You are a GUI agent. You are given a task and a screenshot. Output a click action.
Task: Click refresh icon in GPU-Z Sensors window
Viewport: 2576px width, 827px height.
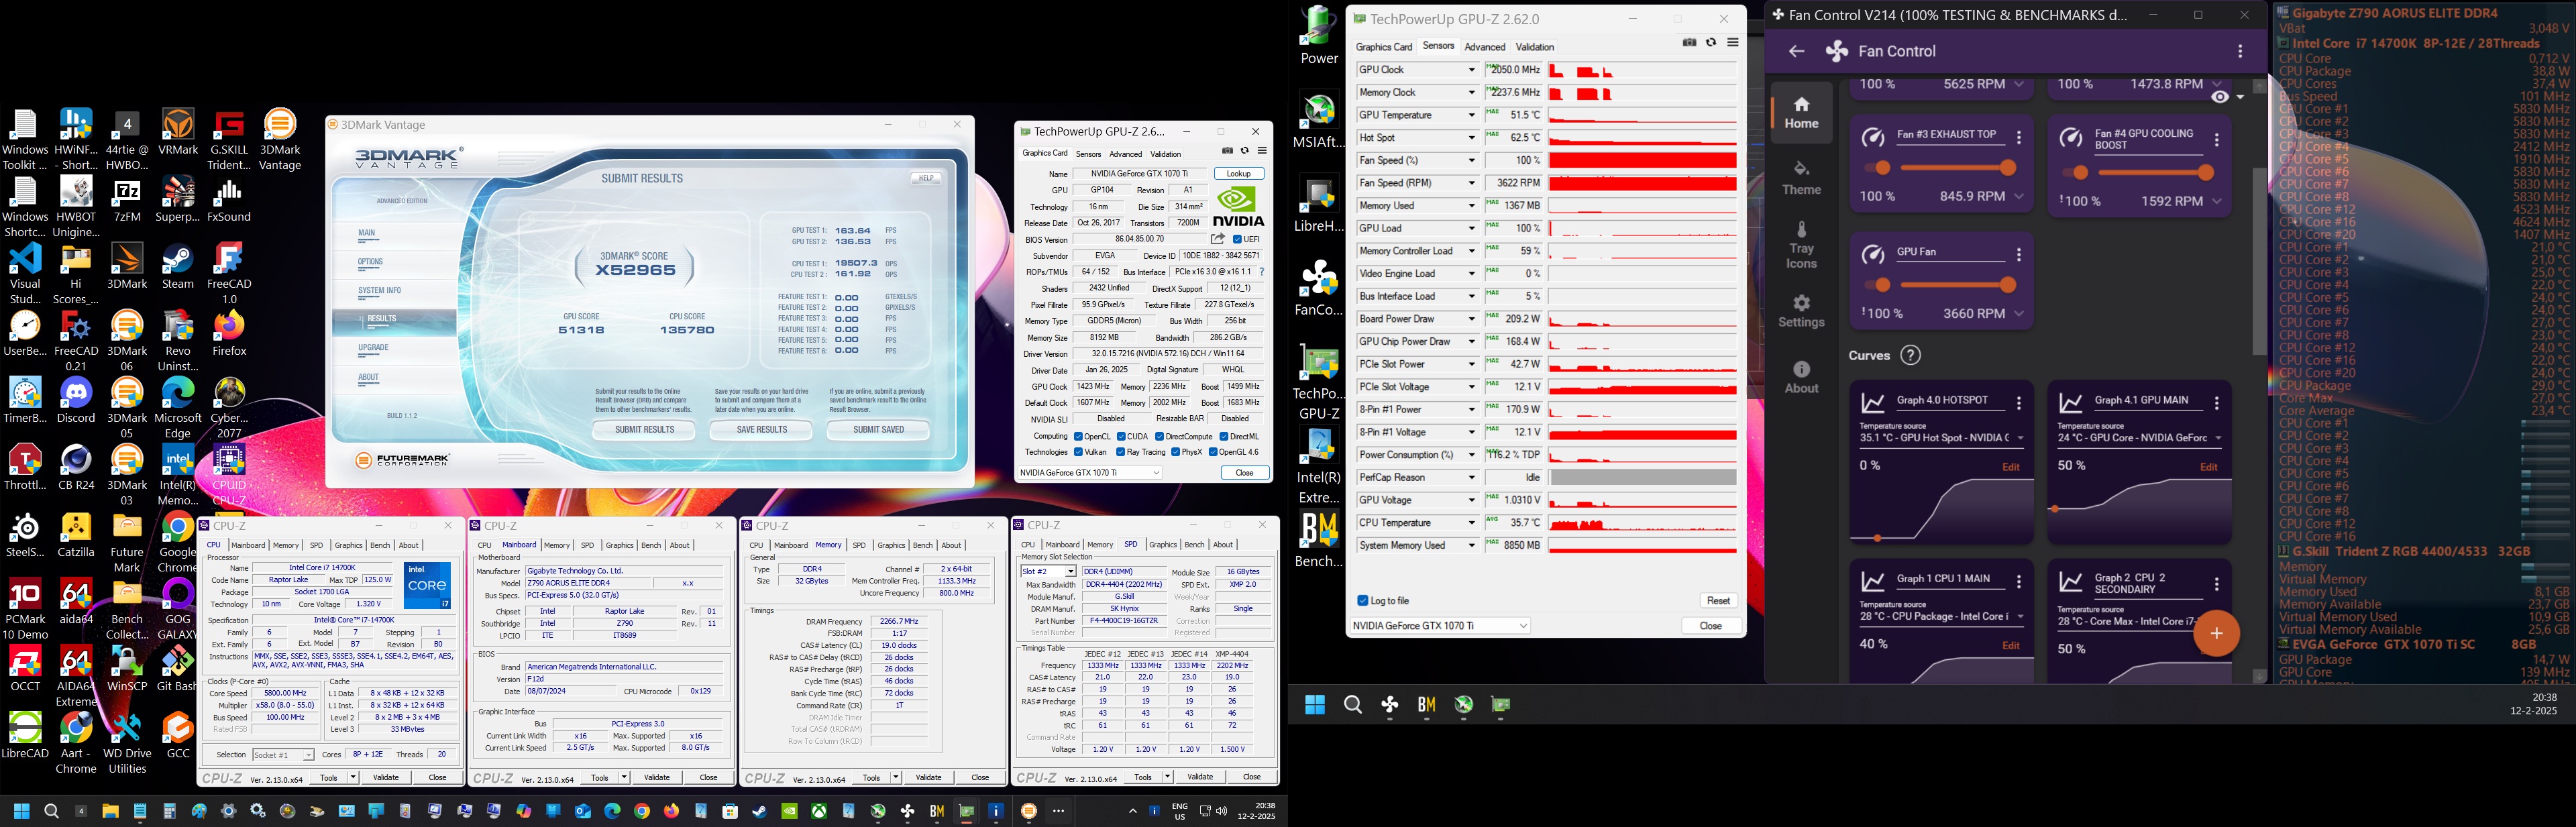(x=1711, y=43)
